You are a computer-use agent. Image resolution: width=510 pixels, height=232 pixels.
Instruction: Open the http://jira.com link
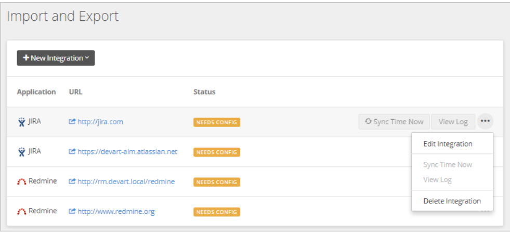[x=100, y=122]
